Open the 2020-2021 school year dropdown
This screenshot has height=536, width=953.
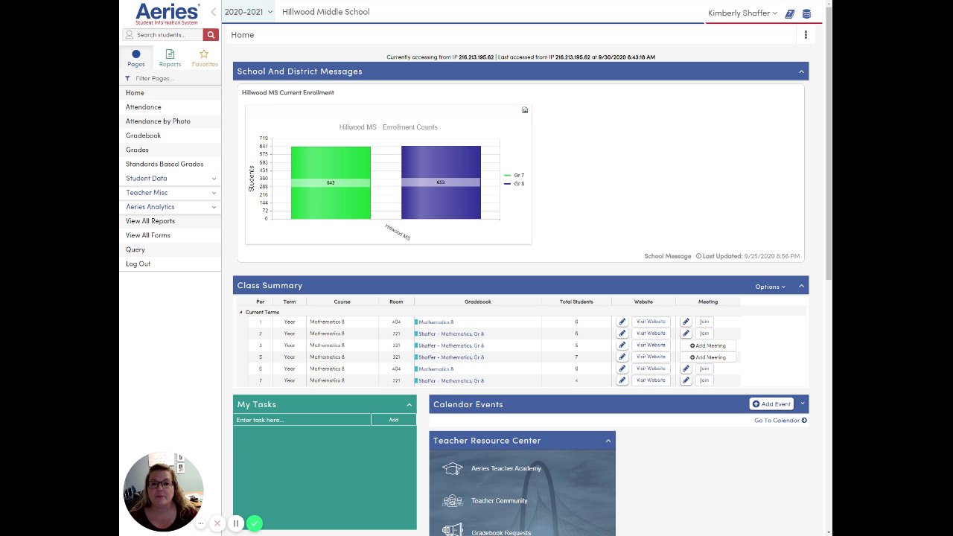pos(249,12)
